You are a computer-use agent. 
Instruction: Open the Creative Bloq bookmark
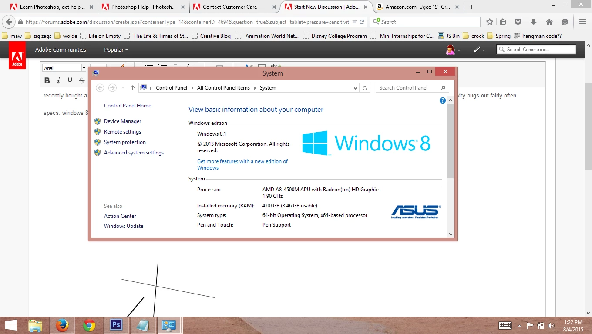pos(211,36)
